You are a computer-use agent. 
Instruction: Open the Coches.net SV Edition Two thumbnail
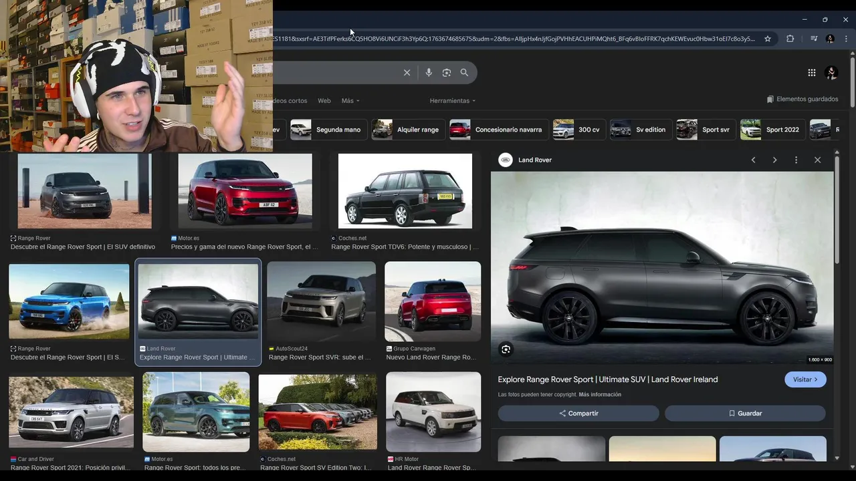[318, 412]
